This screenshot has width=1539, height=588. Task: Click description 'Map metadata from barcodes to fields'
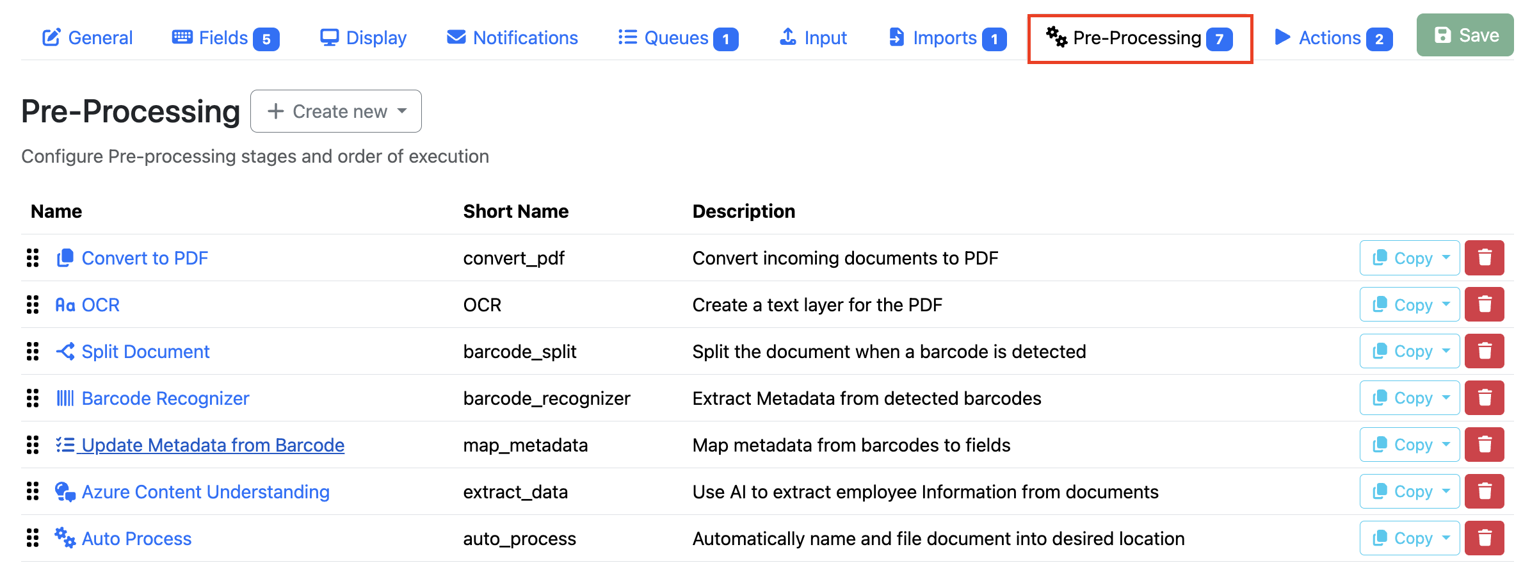point(851,445)
